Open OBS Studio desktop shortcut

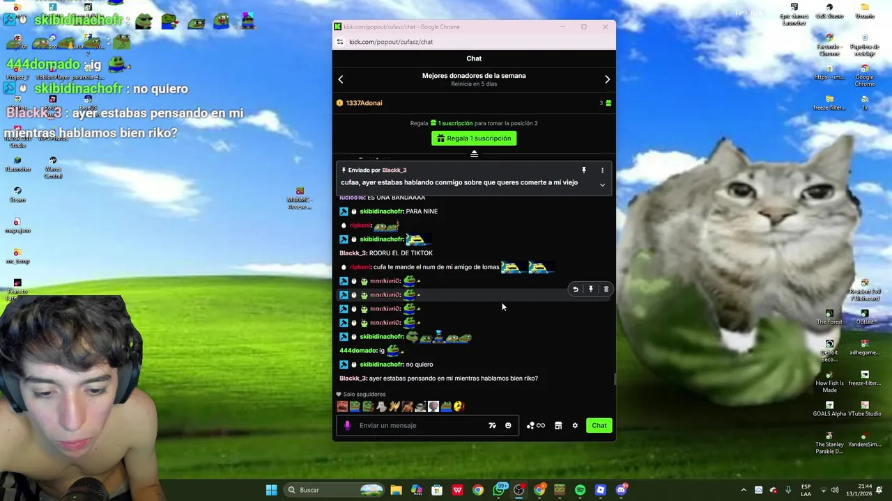829,11
